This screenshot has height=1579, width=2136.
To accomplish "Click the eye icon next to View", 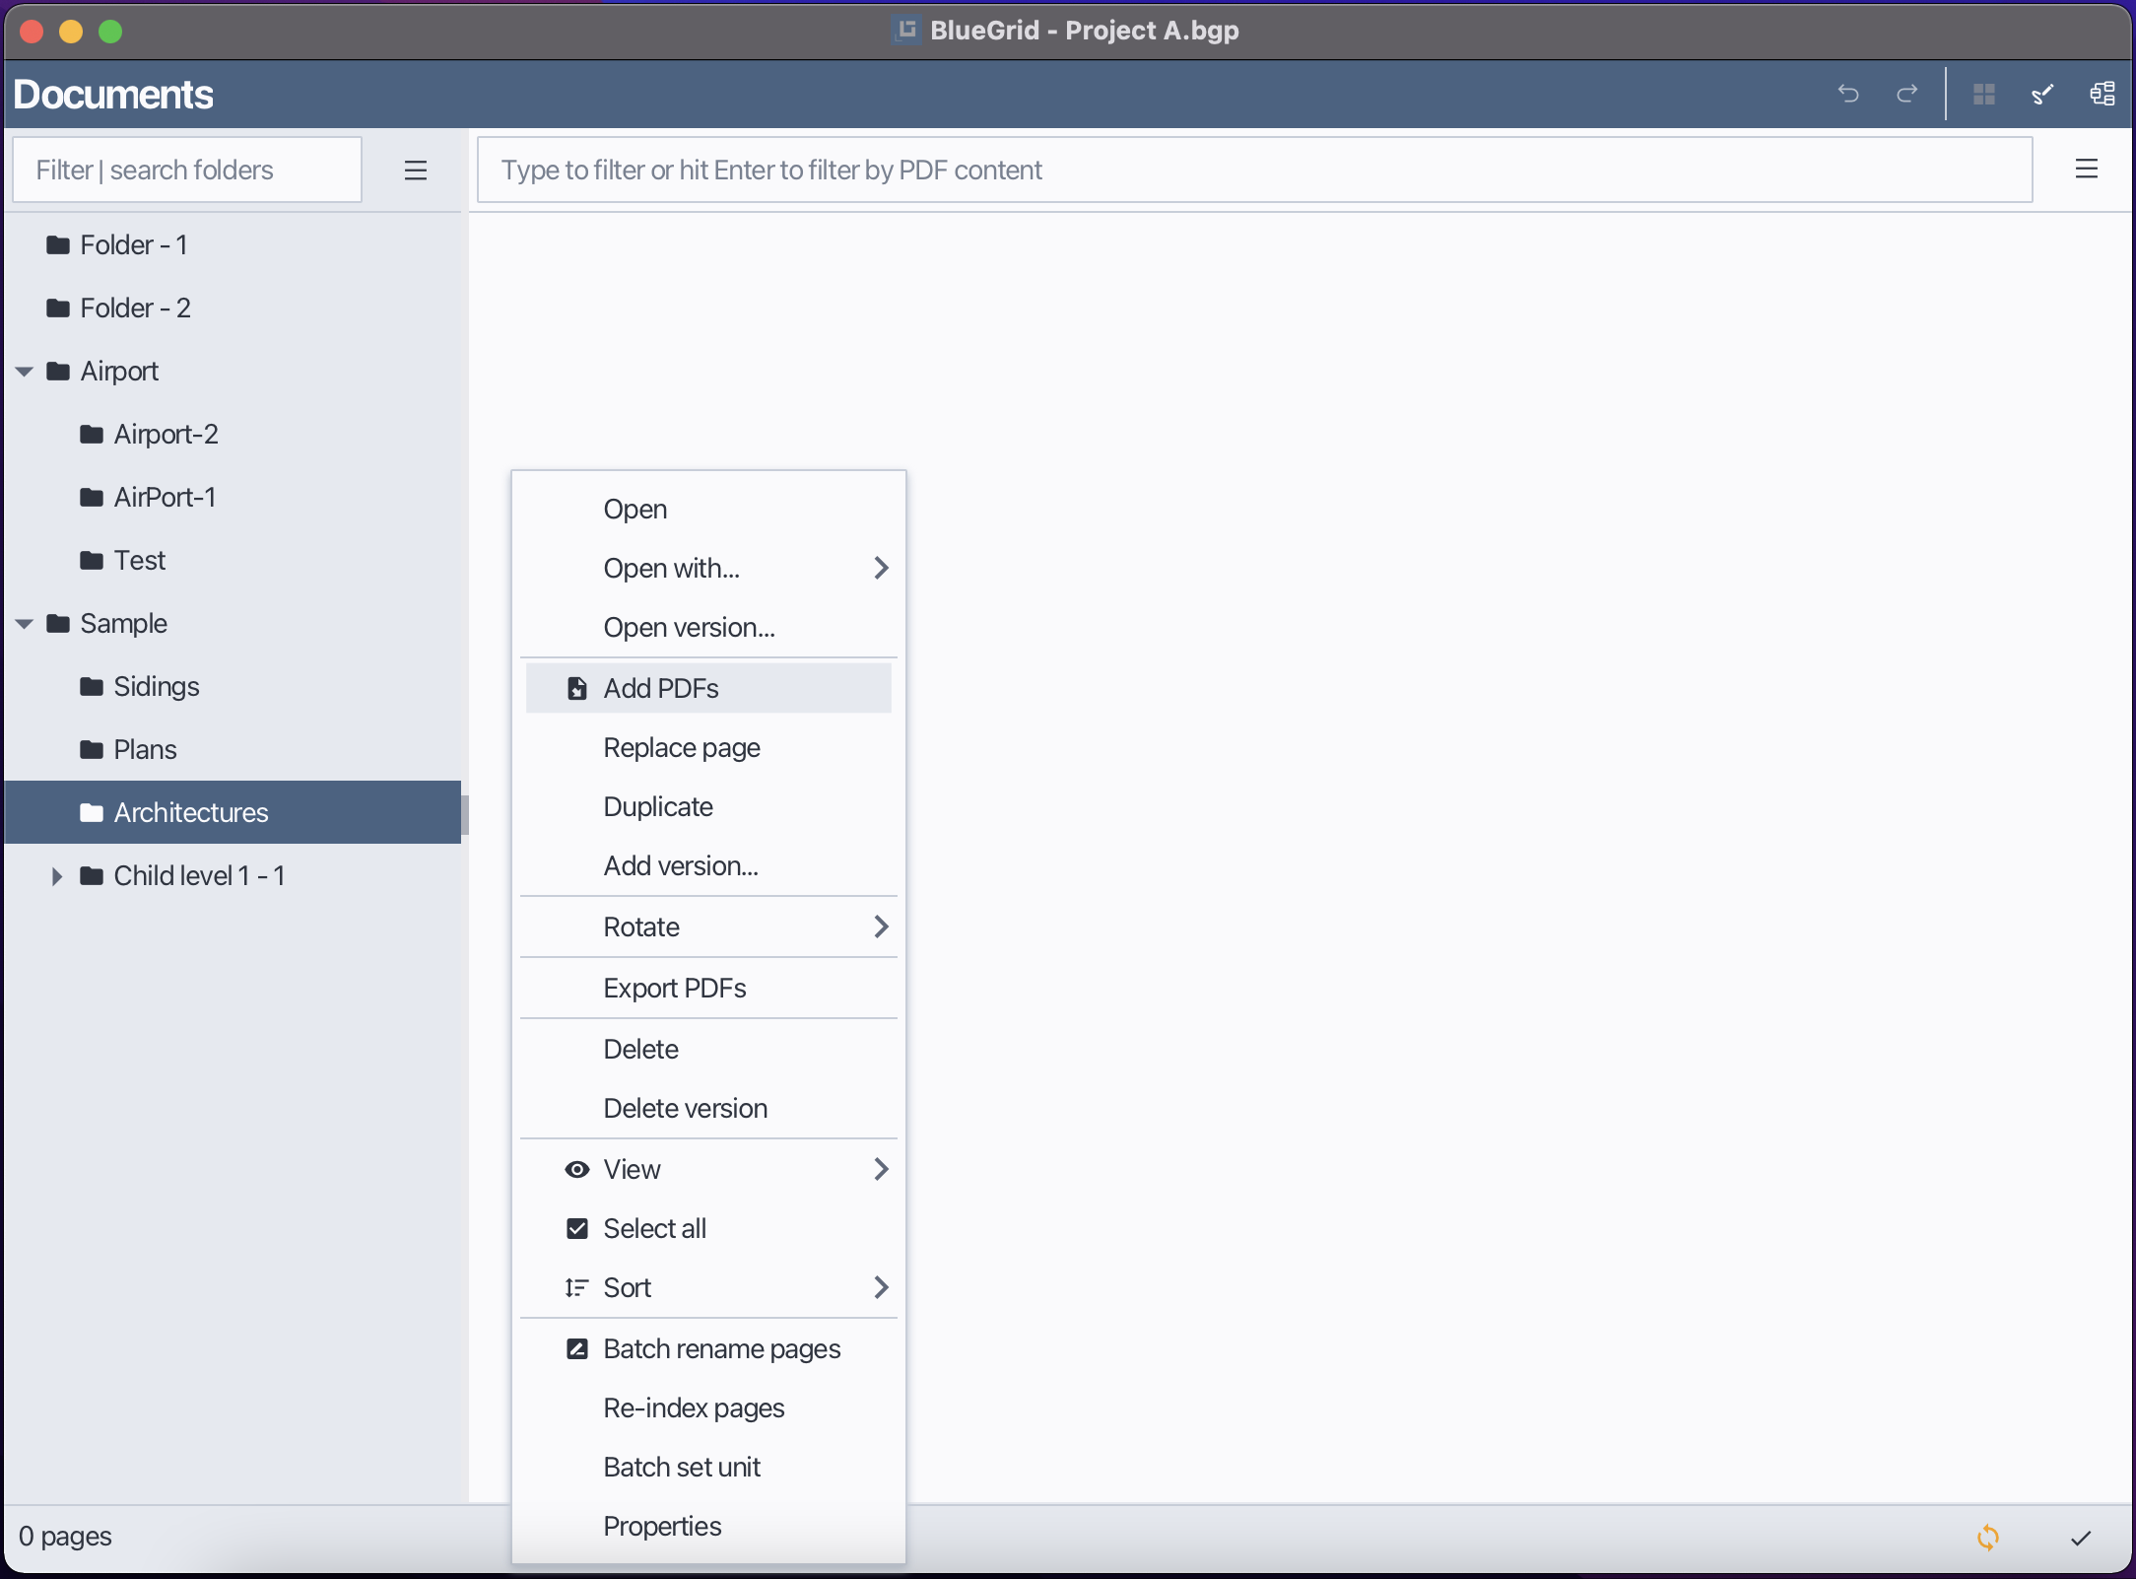I will 576,1169.
